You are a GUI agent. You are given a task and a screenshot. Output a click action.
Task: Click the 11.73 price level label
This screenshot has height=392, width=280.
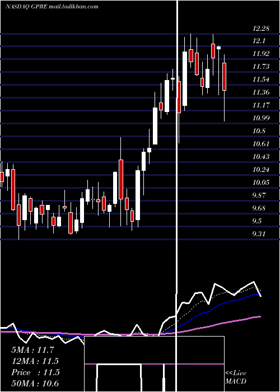click(261, 67)
